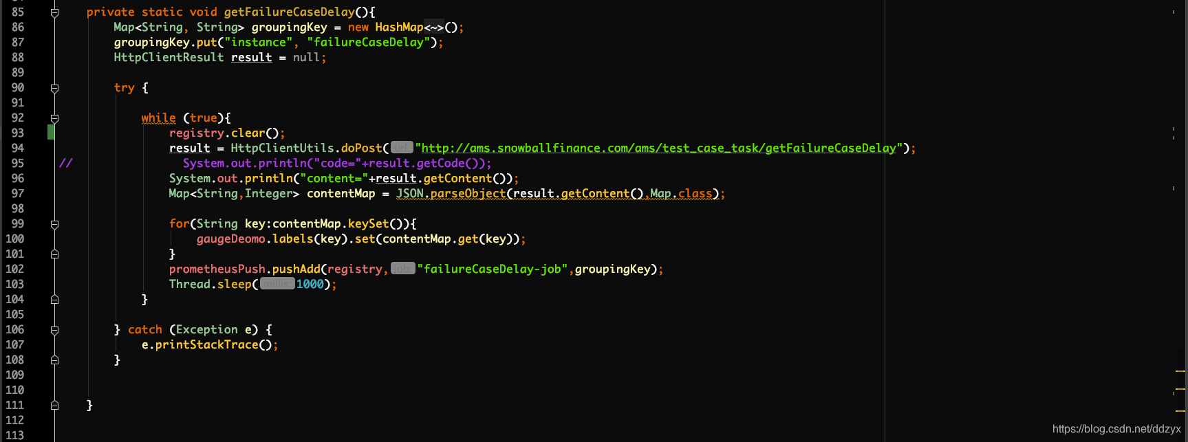
Task: Click the fold end marker at line 111
Action: tap(54, 406)
